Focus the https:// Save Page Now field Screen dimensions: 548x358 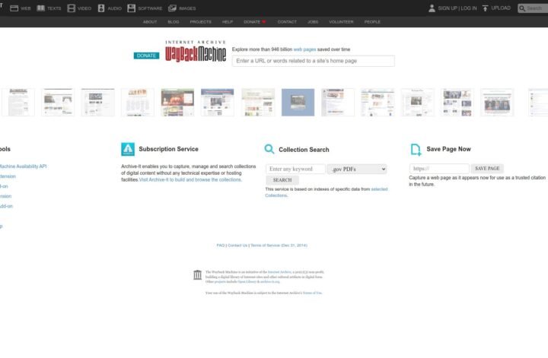[439, 169]
